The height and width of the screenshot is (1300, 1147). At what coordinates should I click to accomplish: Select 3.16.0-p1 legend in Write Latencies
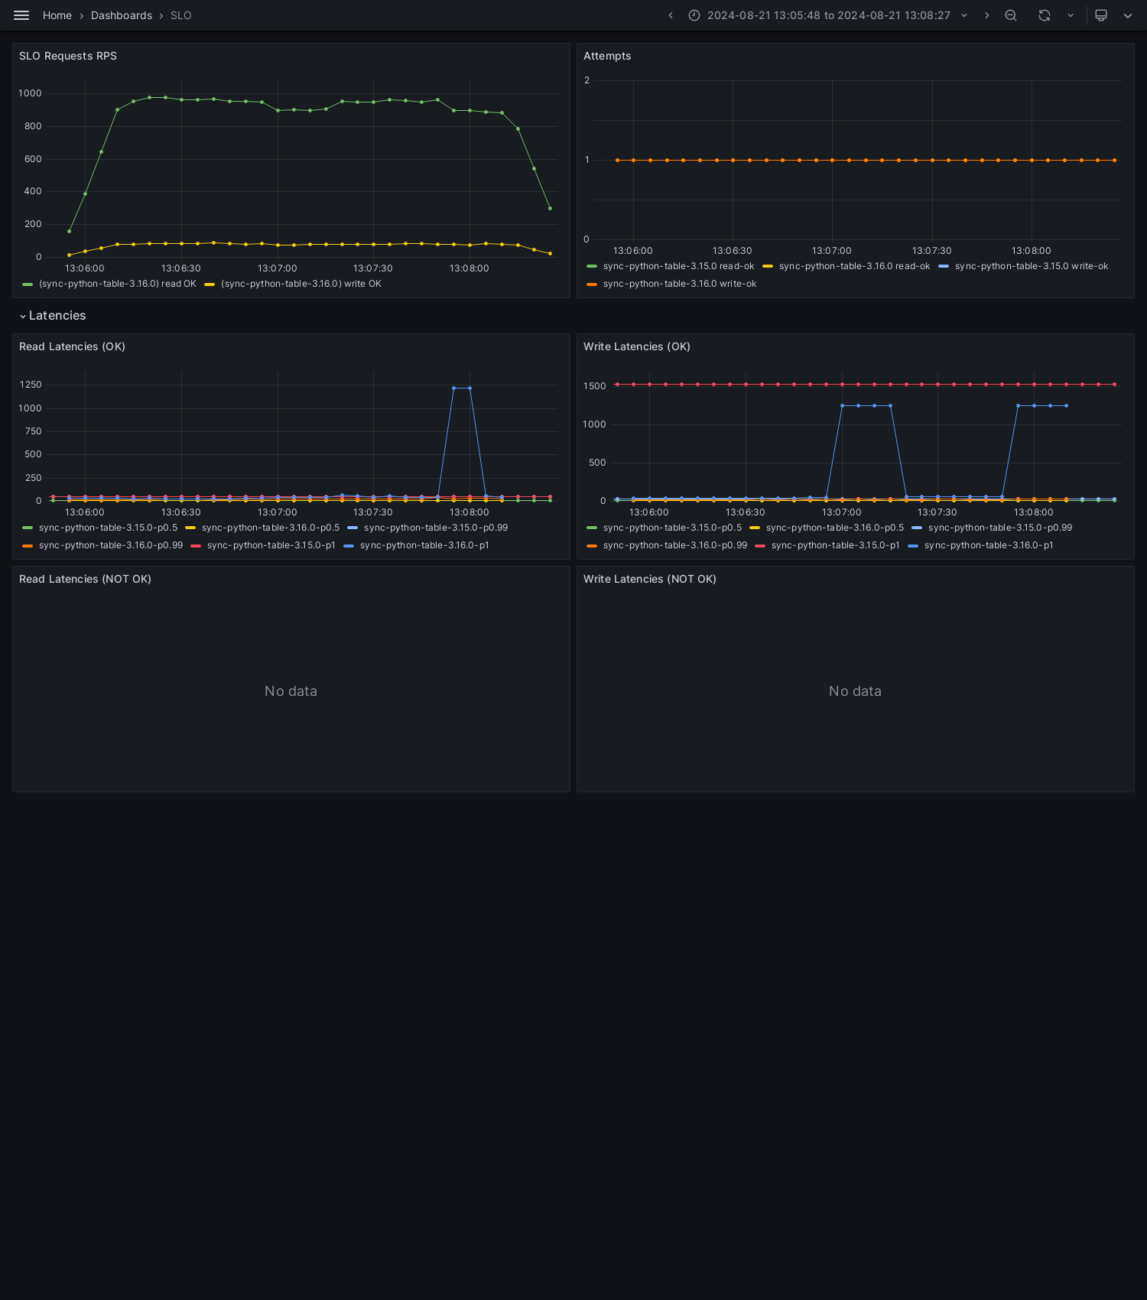[x=989, y=545]
